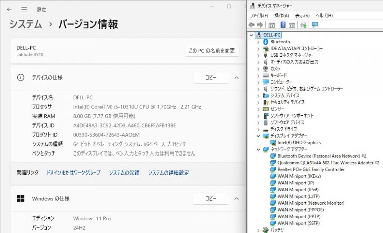Click the Windows logo icon beside Windows の仕様
383x233 pixels.
click(21, 199)
